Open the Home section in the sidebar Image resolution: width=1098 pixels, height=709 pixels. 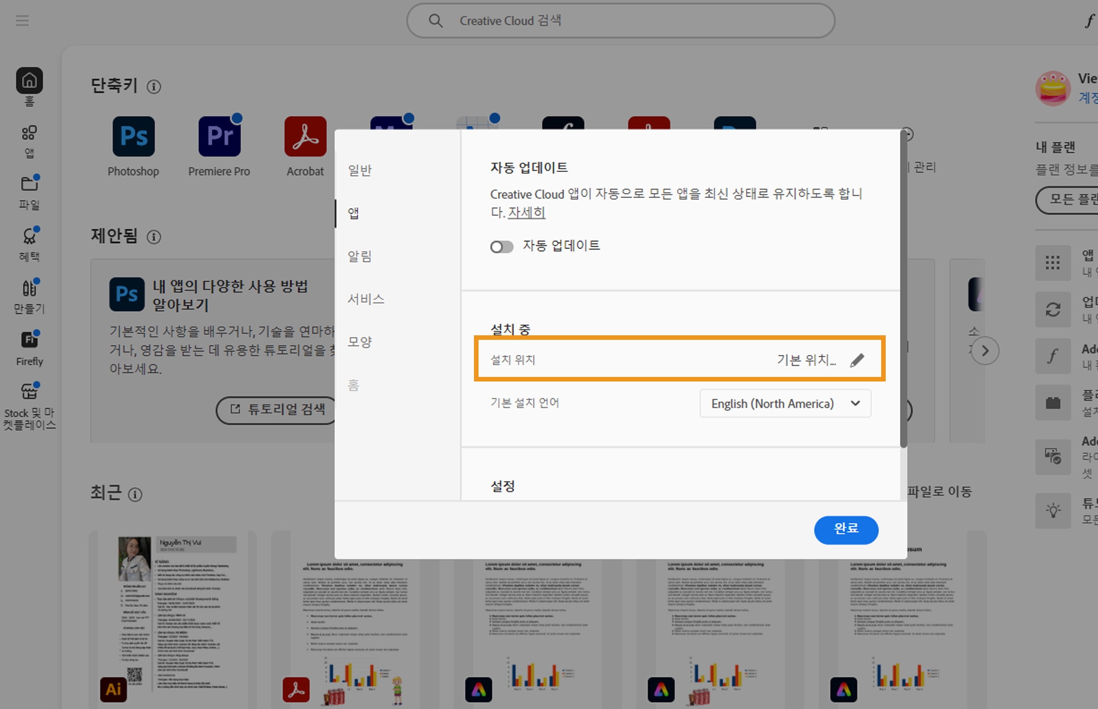click(x=28, y=86)
